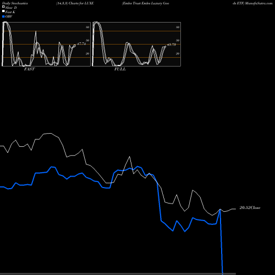The height and width of the screenshot is (275, 275).
Task: Click the FAST stochastic chart panel
Action: [46, 44]
